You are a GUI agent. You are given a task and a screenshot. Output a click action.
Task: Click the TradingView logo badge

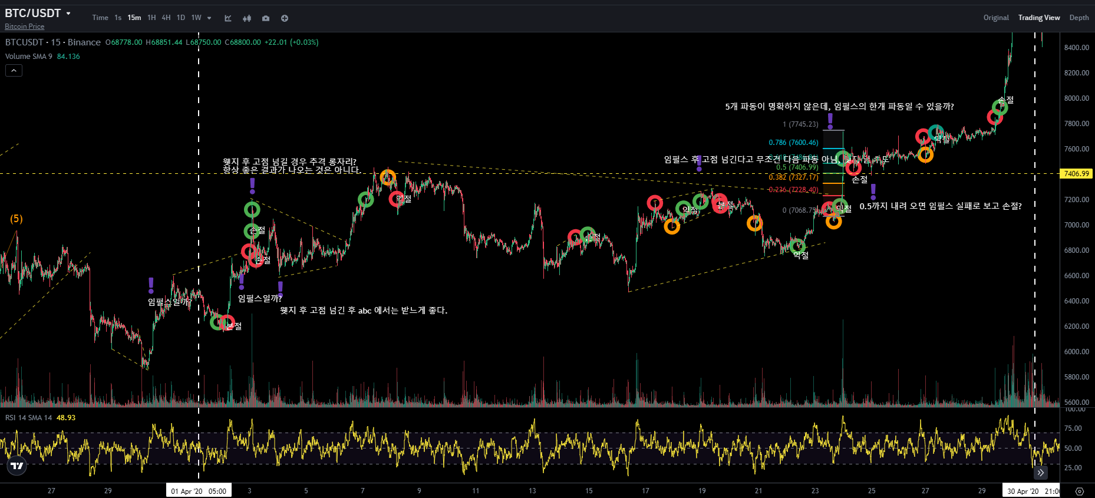[x=17, y=466]
